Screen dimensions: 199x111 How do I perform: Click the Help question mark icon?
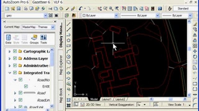(x=160, y=9)
